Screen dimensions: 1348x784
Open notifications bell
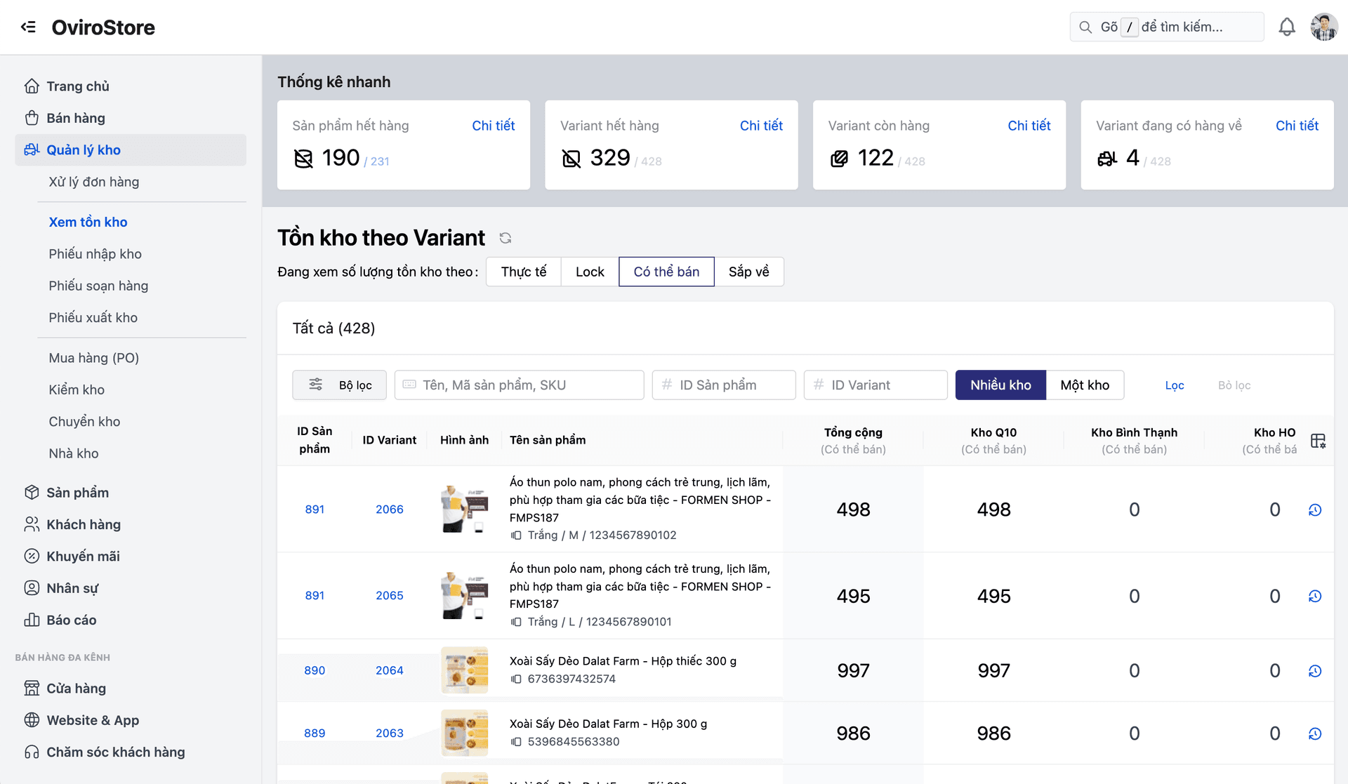click(1286, 27)
